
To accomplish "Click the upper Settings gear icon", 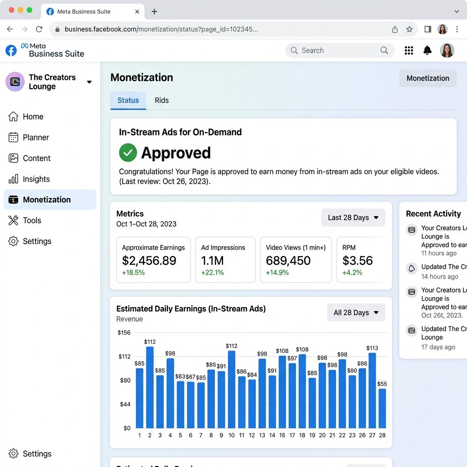I will coord(13,241).
